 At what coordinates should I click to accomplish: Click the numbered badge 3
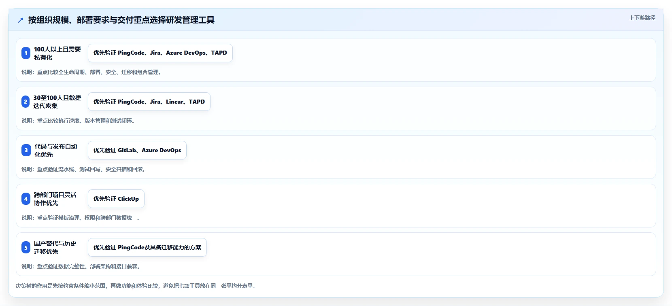[26, 150]
